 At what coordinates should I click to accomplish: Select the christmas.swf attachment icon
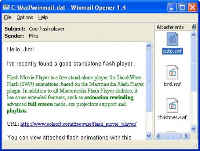172,105
